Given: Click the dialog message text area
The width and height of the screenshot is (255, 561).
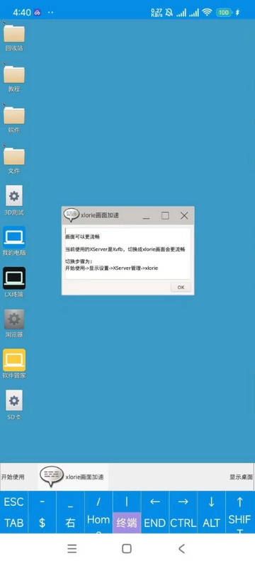Looking at the screenshot, I should (127, 253).
